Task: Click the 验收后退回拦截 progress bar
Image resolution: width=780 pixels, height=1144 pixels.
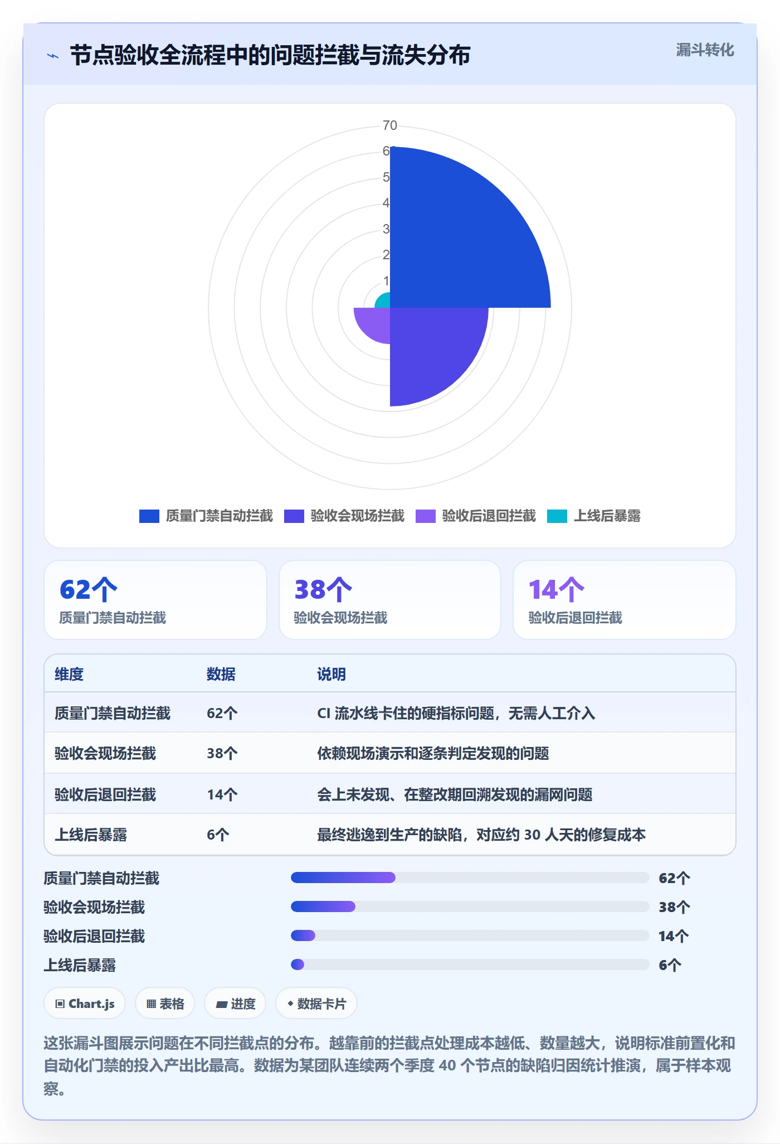Action: click(x=470, y=935)
